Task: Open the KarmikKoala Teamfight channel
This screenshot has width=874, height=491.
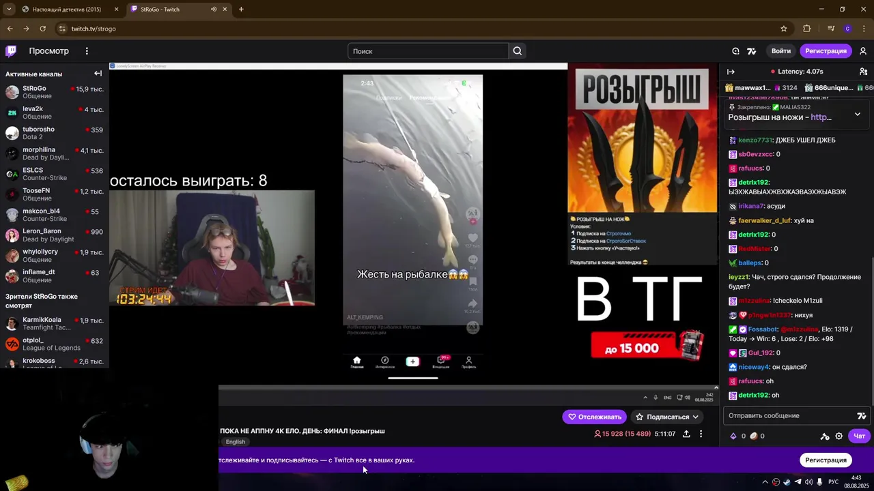Action: pyautogui.click(x=55, y=323)
